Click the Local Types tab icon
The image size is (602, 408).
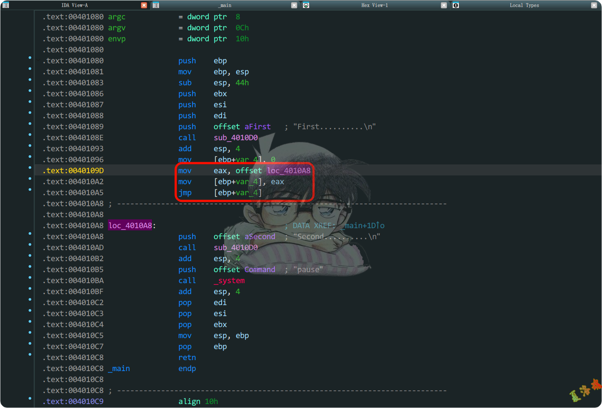456,5
